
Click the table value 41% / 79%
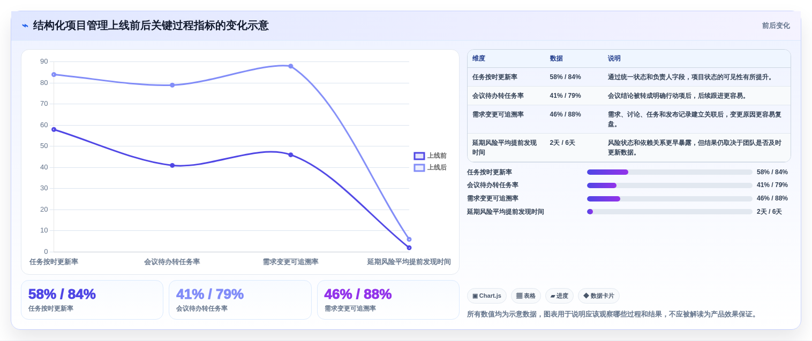pyautogui.click(x=565, y=96)
